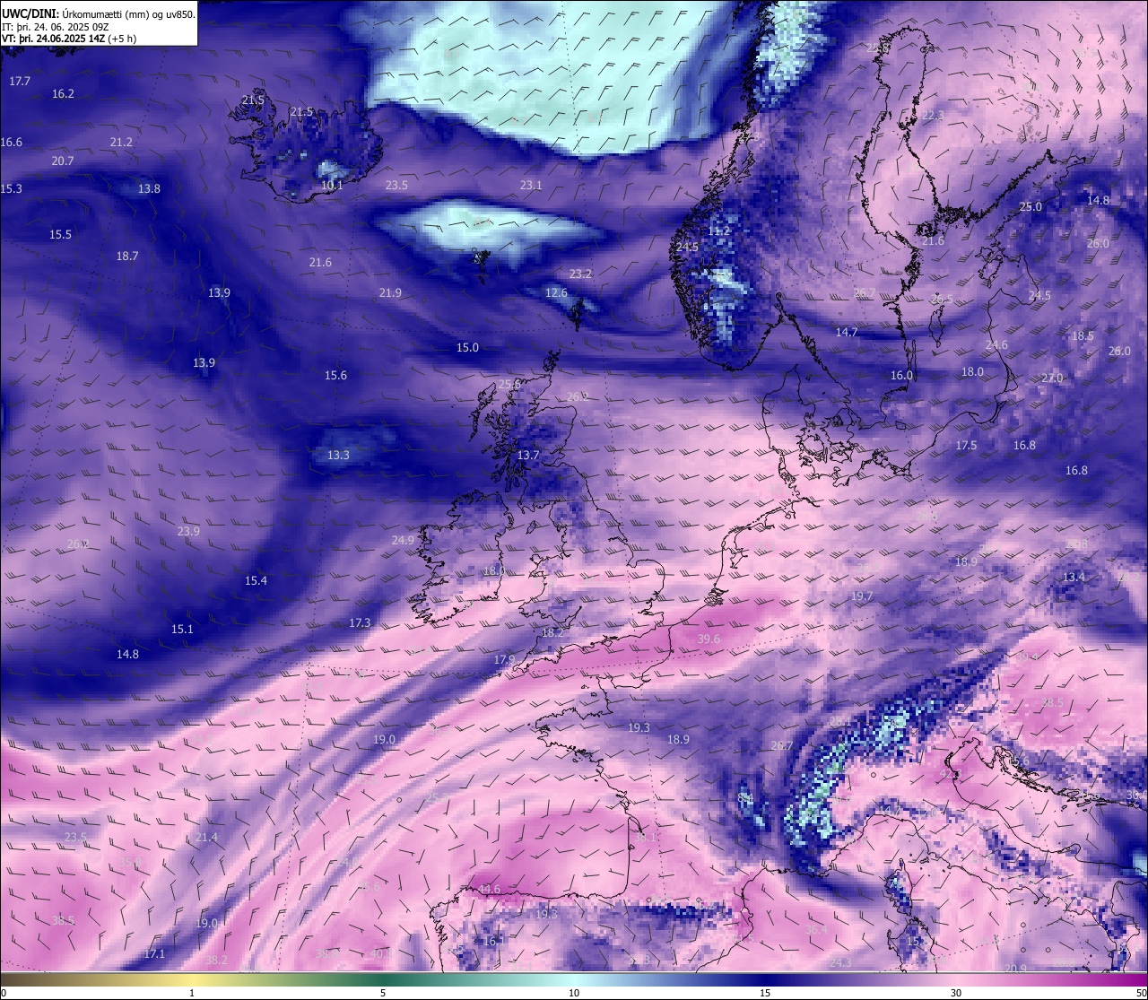Click the 16.0 map value

901,376
